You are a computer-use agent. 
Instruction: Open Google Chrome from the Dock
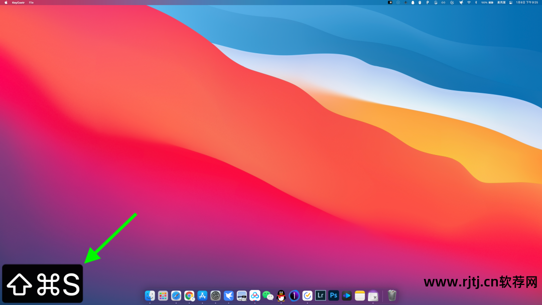[189, 296]
